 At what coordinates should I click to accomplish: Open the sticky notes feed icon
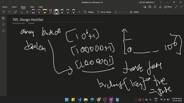(150, 7)
